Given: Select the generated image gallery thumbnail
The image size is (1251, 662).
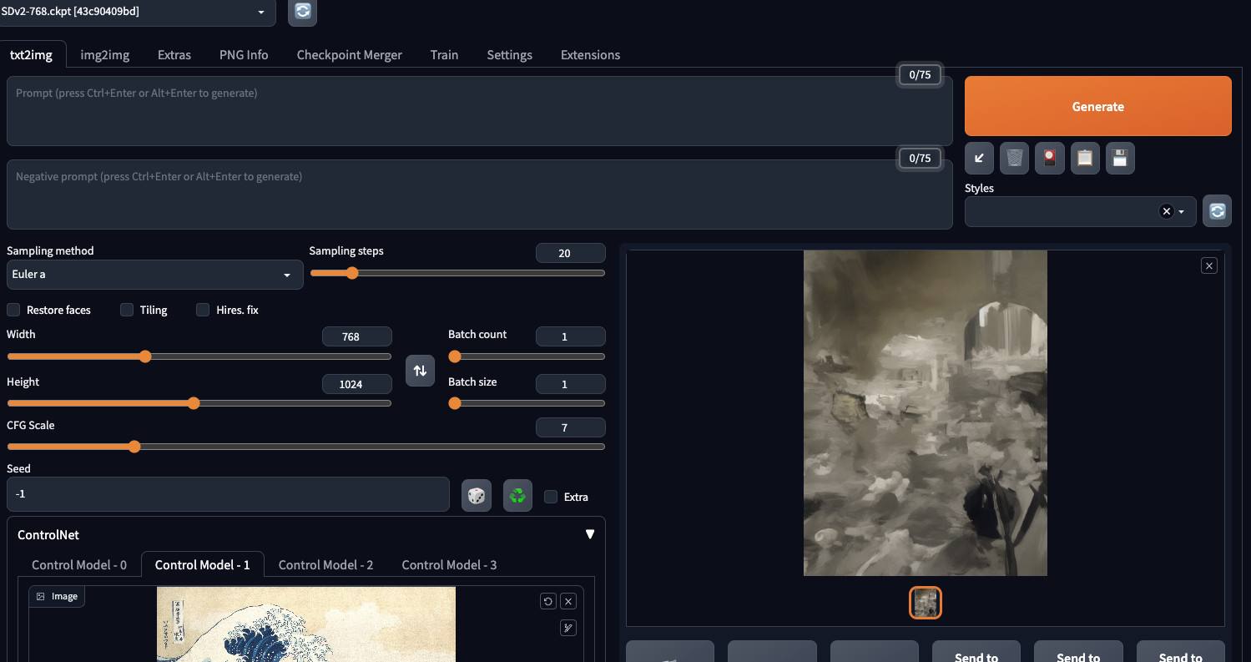Looking at the screenshot, I should click(x=926, y=603).
